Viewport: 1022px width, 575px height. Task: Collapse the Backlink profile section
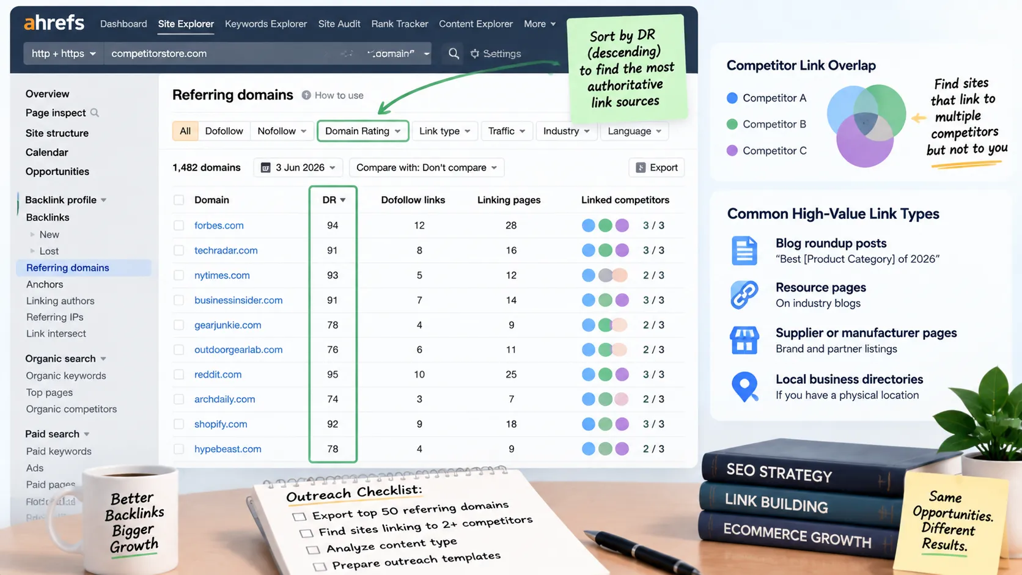tap(103, 200)
